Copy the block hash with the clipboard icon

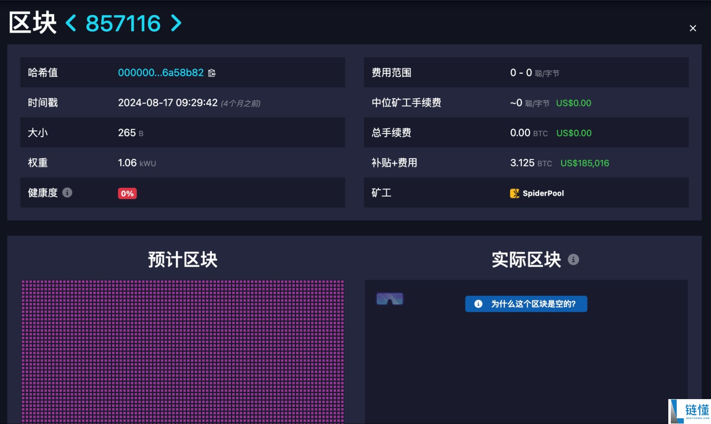[x=212, y=73]
